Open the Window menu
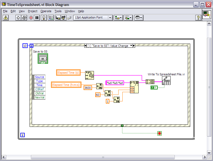 click(70, 11)
